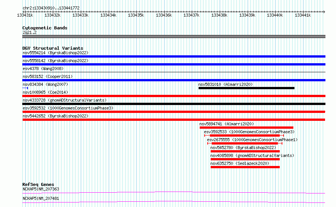336x207 pixels.
Task: Click the short blue nsv834384 variant marker
Action: [25, 88]
